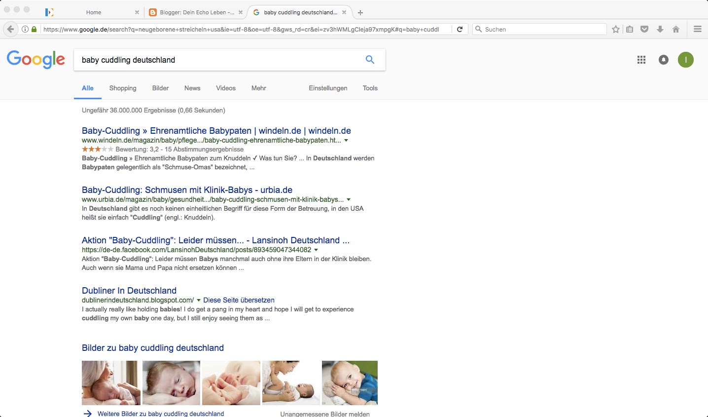The image size is (708, 417).
Task: Switch to the Home browser tab
Action: 92,12
